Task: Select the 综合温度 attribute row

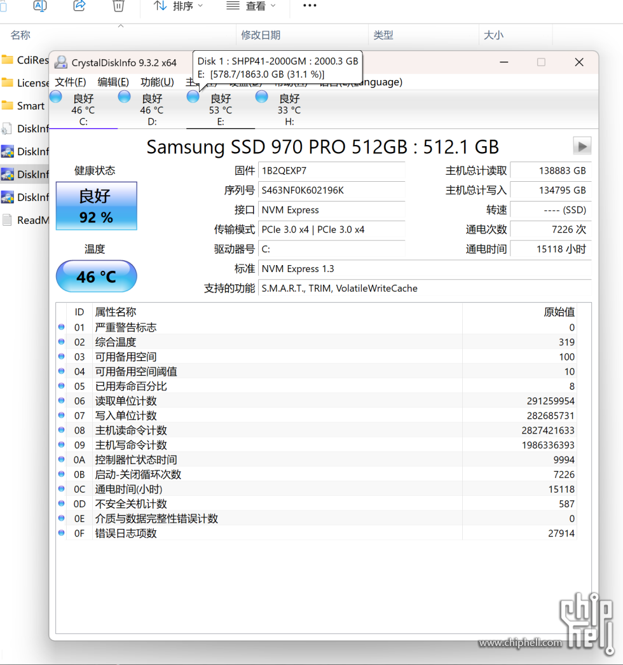Action: pos(317,342)
